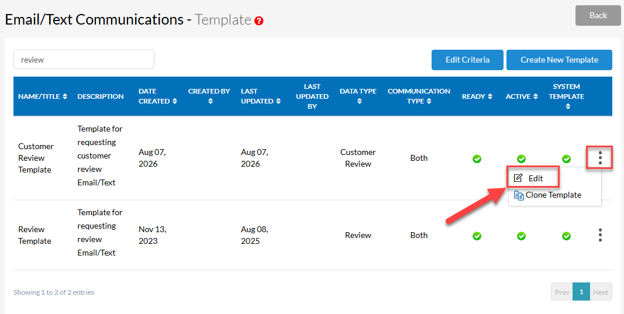The width and height of the screenshot is (624, 314).
Task: Sort table by Ready column
Action: 477,96
